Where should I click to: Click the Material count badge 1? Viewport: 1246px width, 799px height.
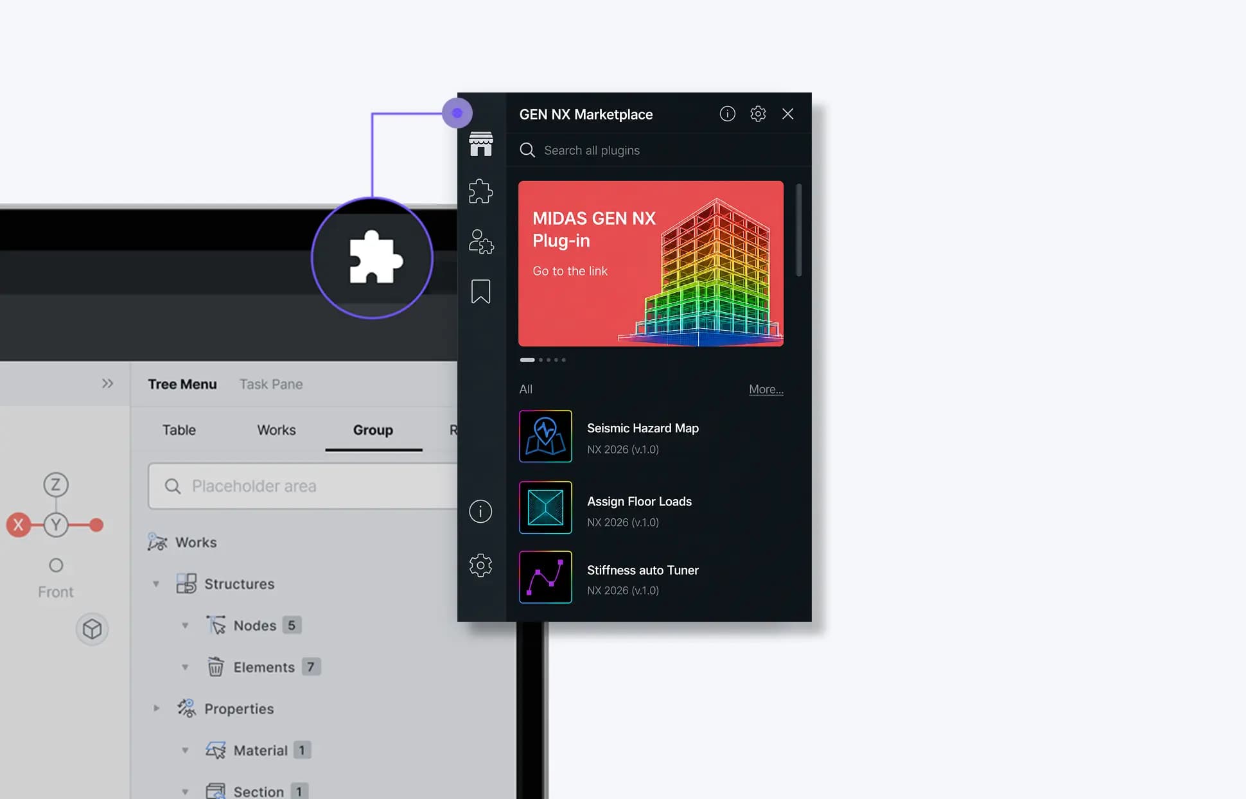[302, 750]
